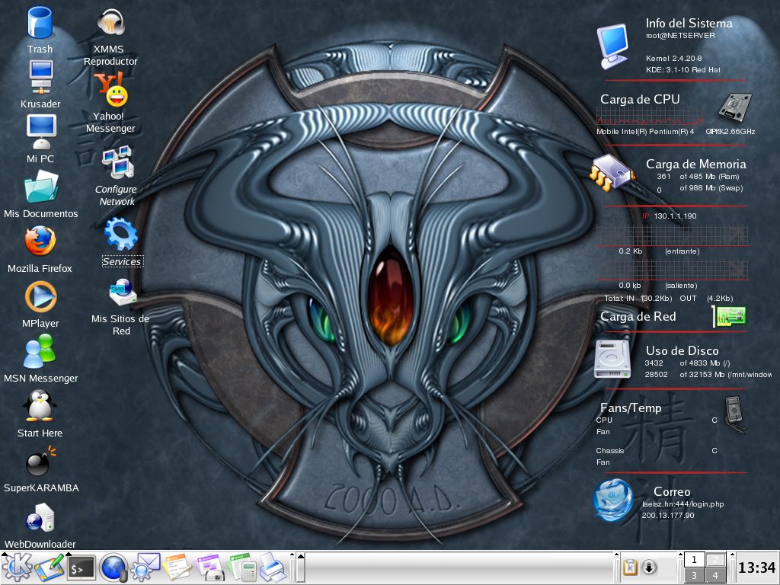Open the KDE K menu
The image size is (780, 585).
(x=17, y=568)
